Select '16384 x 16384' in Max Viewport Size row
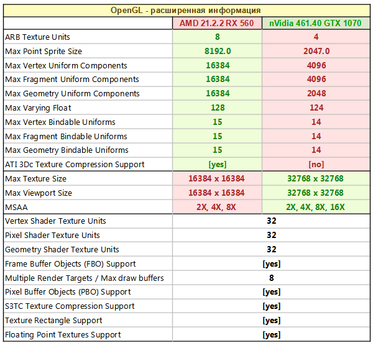The height and width of the screenshot is (348, 373). [x=216, y=193]
